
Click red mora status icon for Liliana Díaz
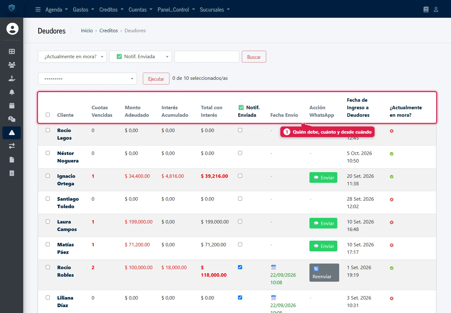tap(391, 299)
